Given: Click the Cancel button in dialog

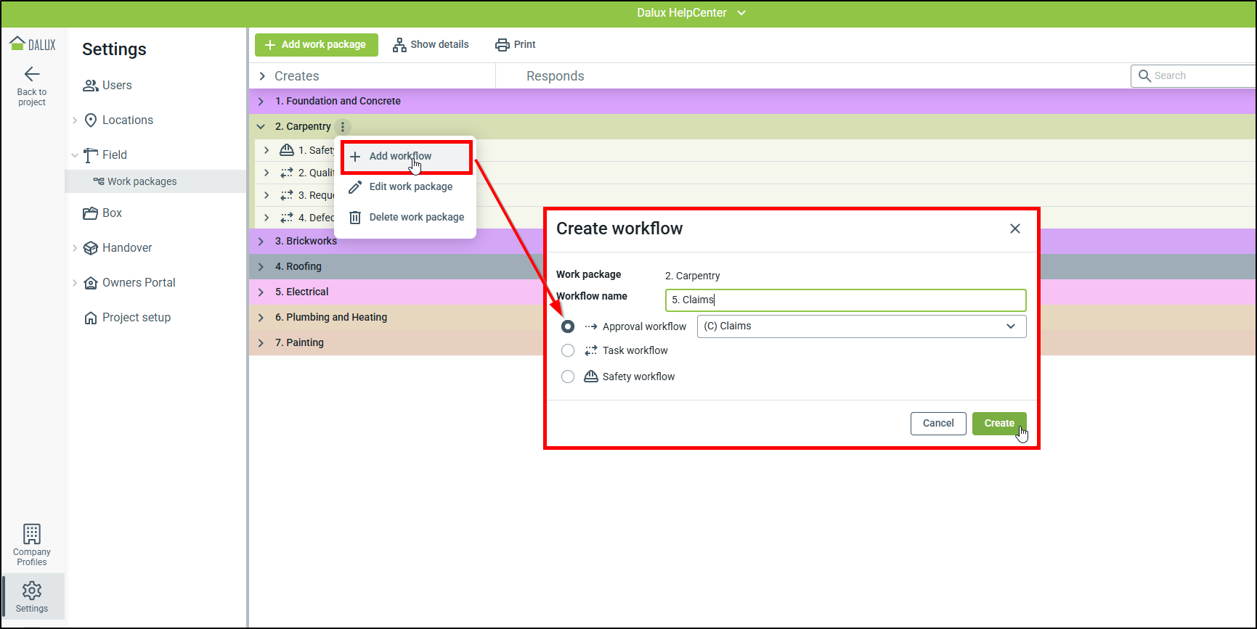Looking at the screenshot, I should click(937, 424).
